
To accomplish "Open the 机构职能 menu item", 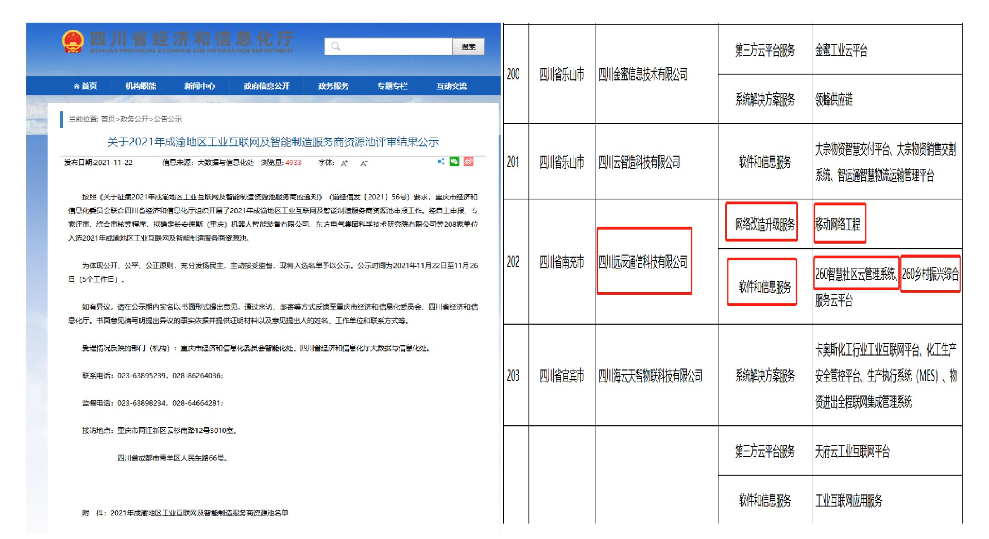I will point(141,86).
